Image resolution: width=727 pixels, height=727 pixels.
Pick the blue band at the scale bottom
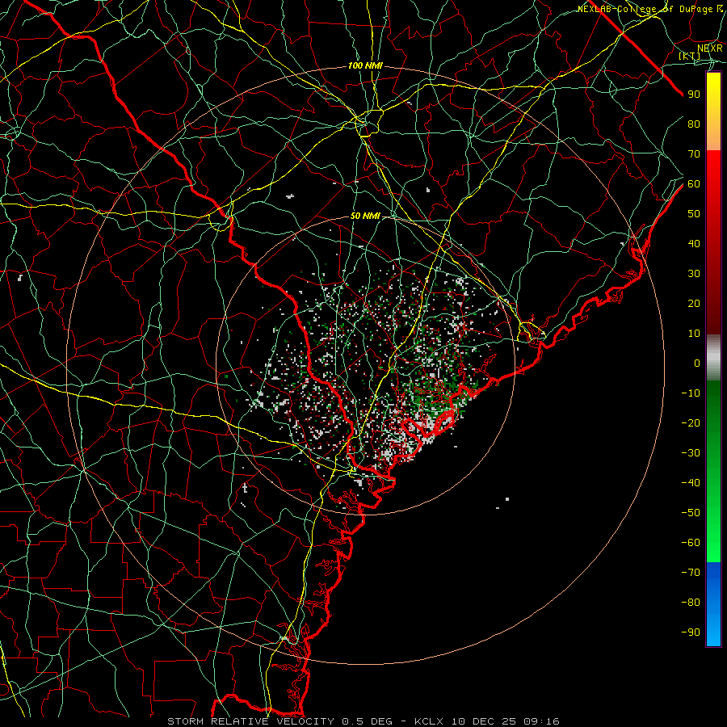tap(713, 604)
